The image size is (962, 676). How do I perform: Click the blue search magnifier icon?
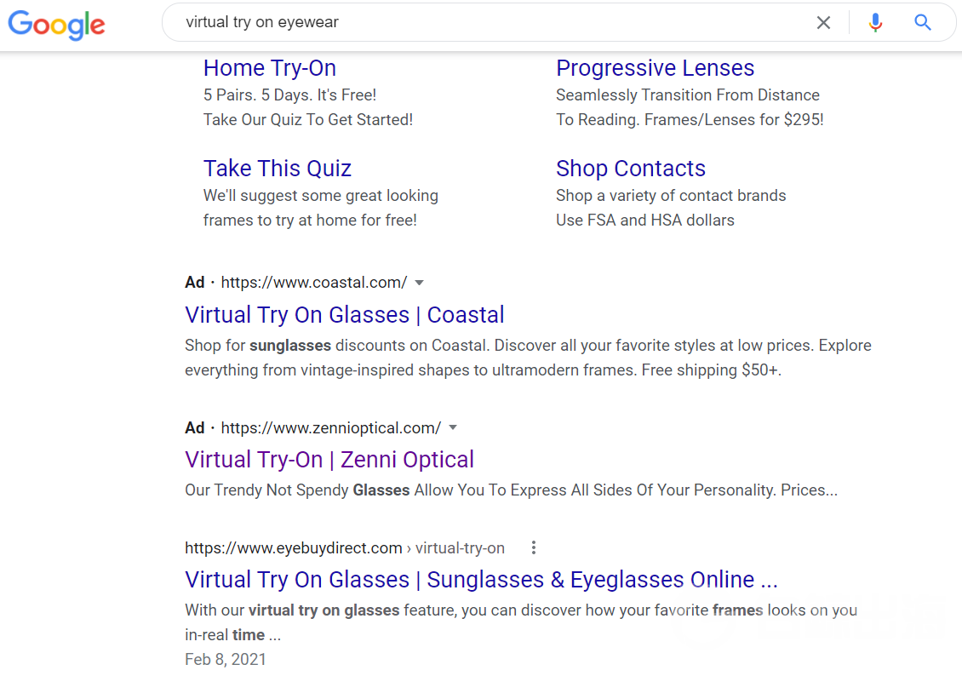923,23
